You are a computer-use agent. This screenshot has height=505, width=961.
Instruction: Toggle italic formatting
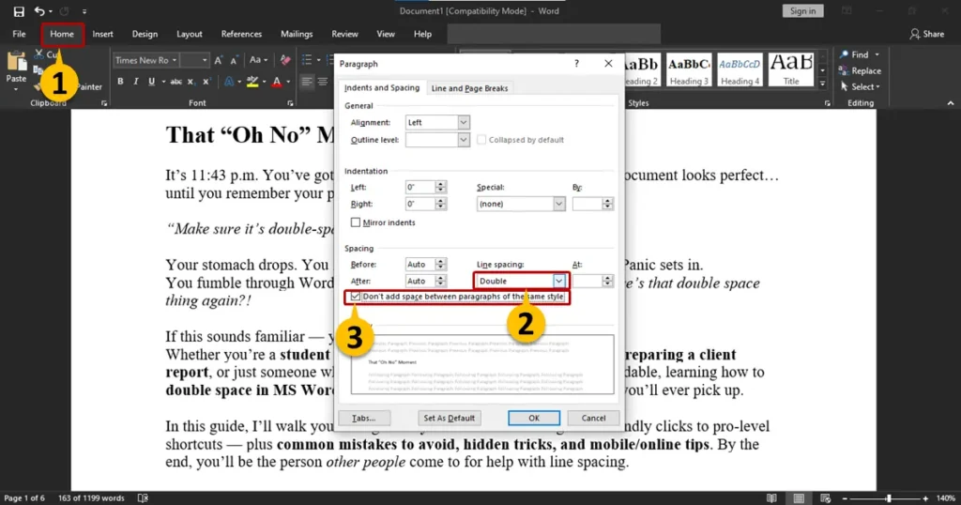pos(135,82)
